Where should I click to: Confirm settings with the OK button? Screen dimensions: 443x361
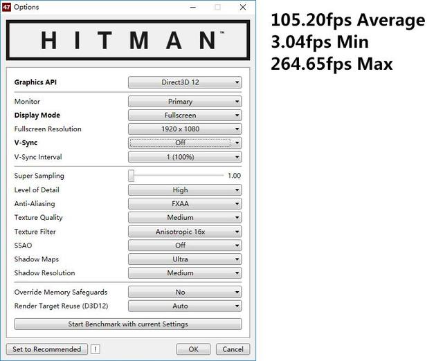tap(194, 349)
